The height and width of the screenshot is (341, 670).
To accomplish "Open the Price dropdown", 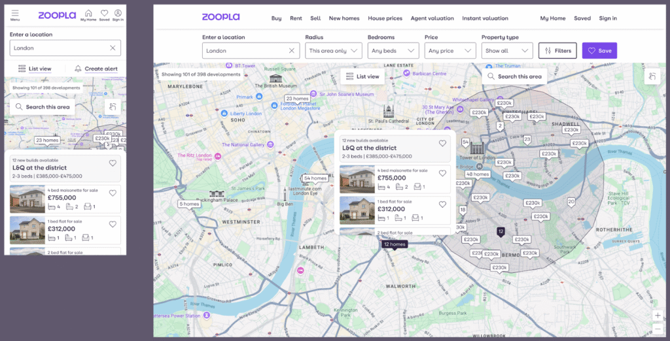I will (x=450, y=50).
